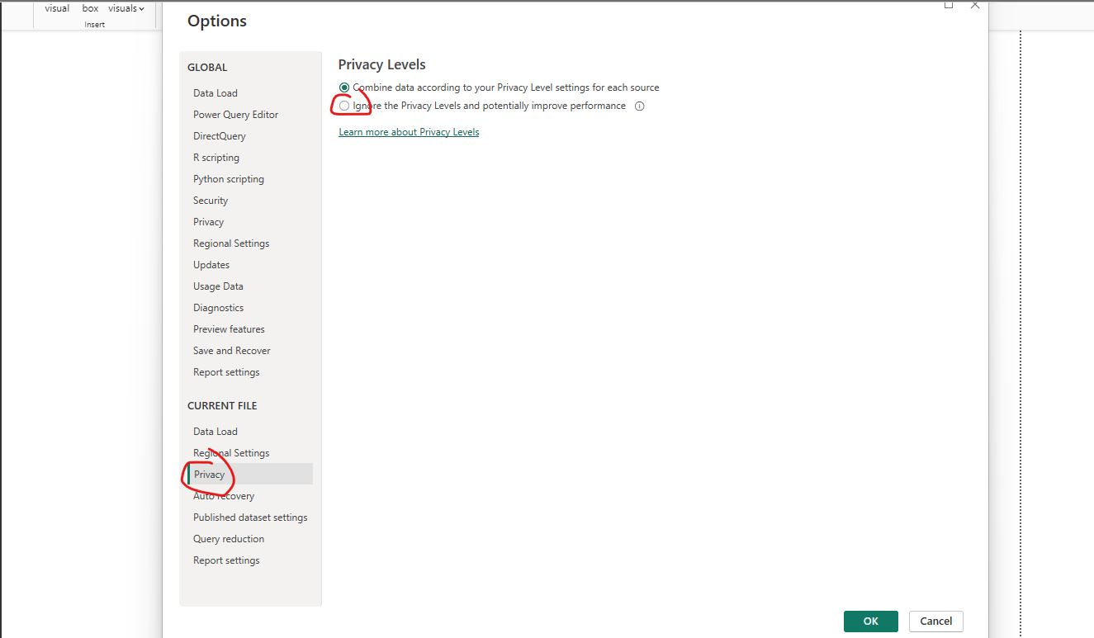This screenshot has width=1094, height=638.
Task: Click the Cancel button
Action: (935, 621)
